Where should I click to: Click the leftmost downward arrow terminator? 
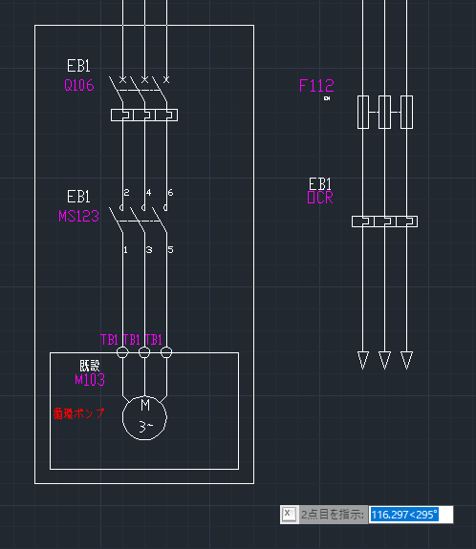pos(363,360)
